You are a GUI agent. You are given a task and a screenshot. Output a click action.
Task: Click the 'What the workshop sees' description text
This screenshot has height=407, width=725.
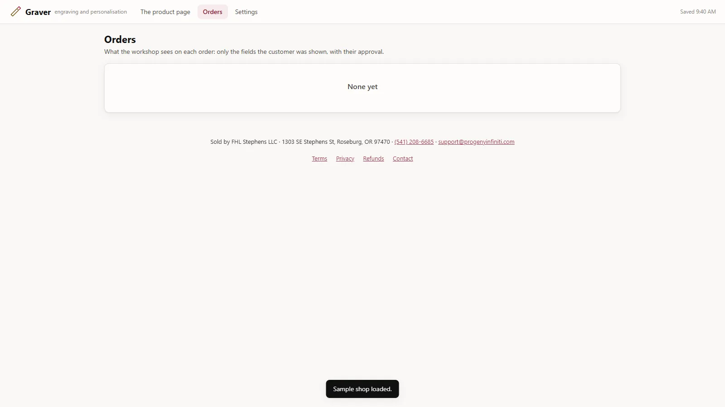244,52
